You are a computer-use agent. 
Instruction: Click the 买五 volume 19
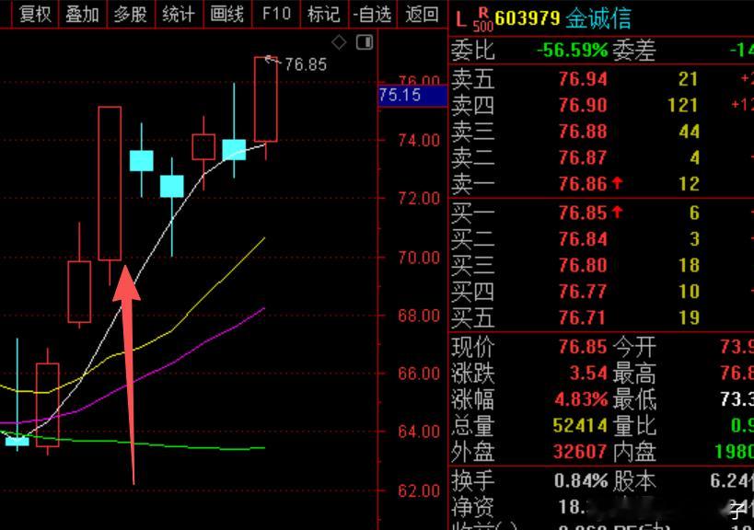(x=689, y=317)
